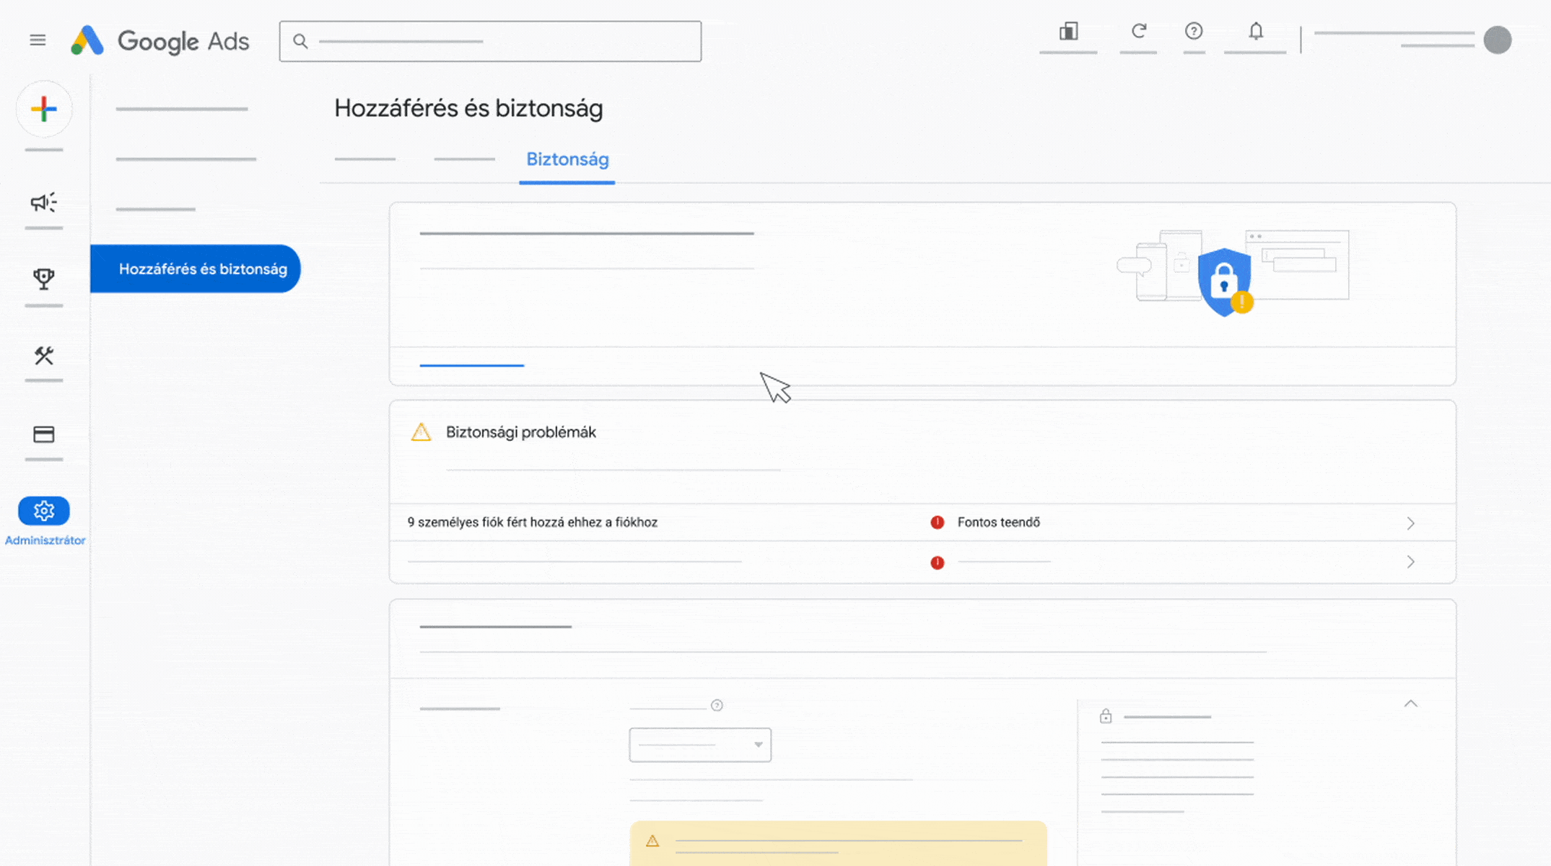Click the magnifier search icon
This screenshot has width=1551, height=866.
[300, 41]
